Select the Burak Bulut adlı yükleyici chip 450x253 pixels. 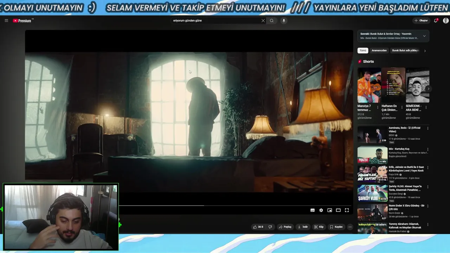(x=405, y=51)
